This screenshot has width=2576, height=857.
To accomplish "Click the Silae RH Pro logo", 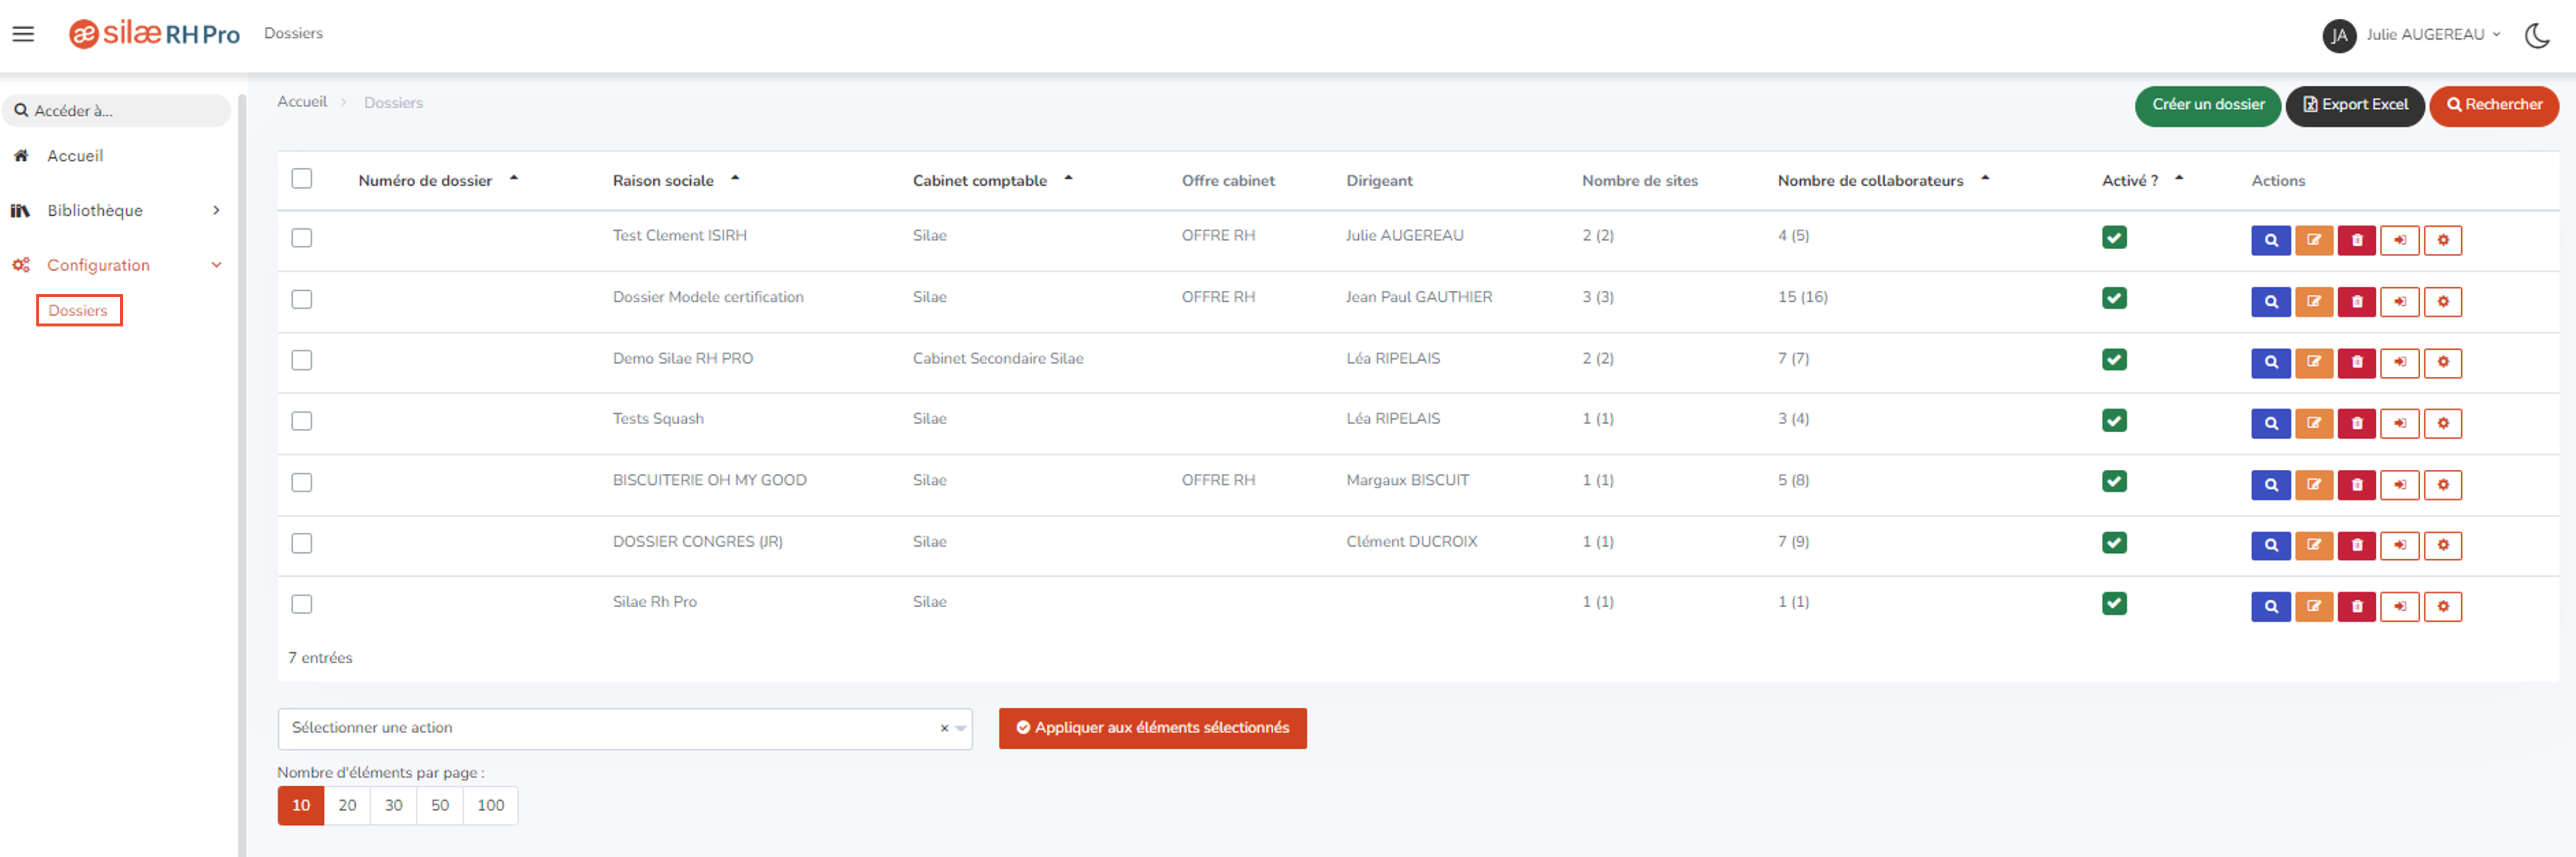I will [x=154, y=34].
